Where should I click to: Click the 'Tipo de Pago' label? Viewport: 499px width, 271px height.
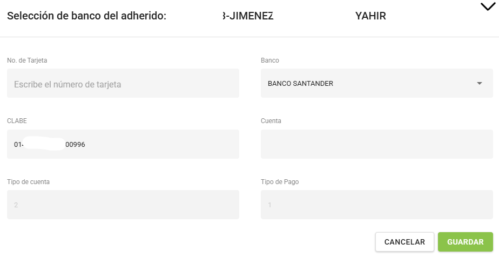(280, 182)
